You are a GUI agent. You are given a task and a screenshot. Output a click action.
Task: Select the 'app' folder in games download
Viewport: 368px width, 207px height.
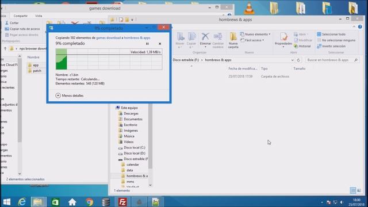click(x=33, y=65)
